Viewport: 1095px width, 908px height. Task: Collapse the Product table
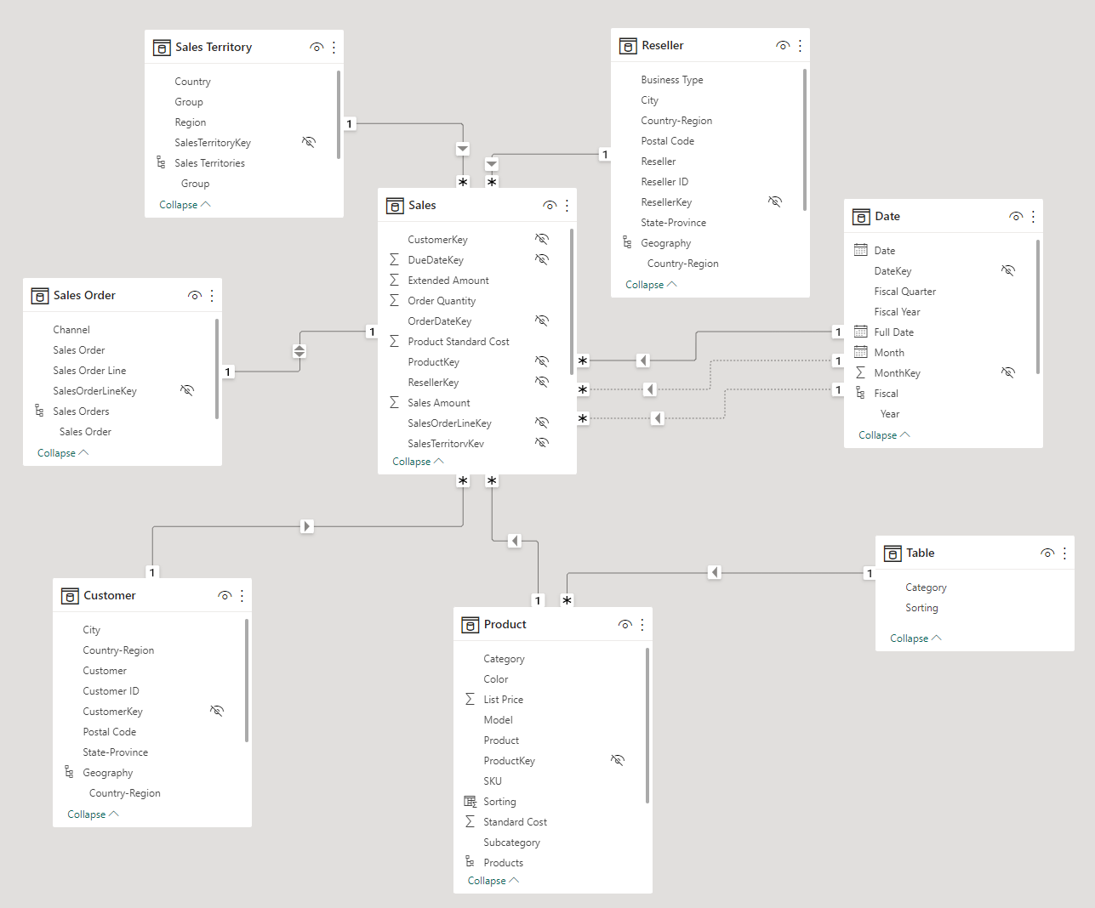click(x=493, y=880)
